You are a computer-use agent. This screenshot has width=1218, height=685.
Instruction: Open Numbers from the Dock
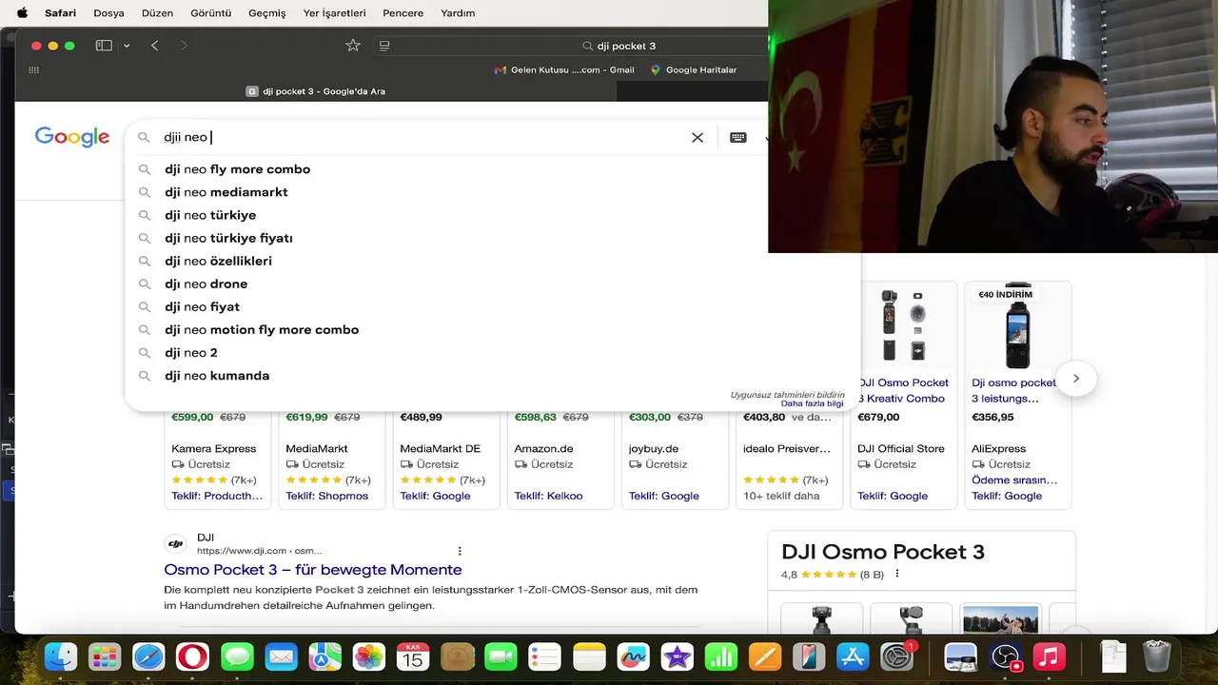pos(721,656)
